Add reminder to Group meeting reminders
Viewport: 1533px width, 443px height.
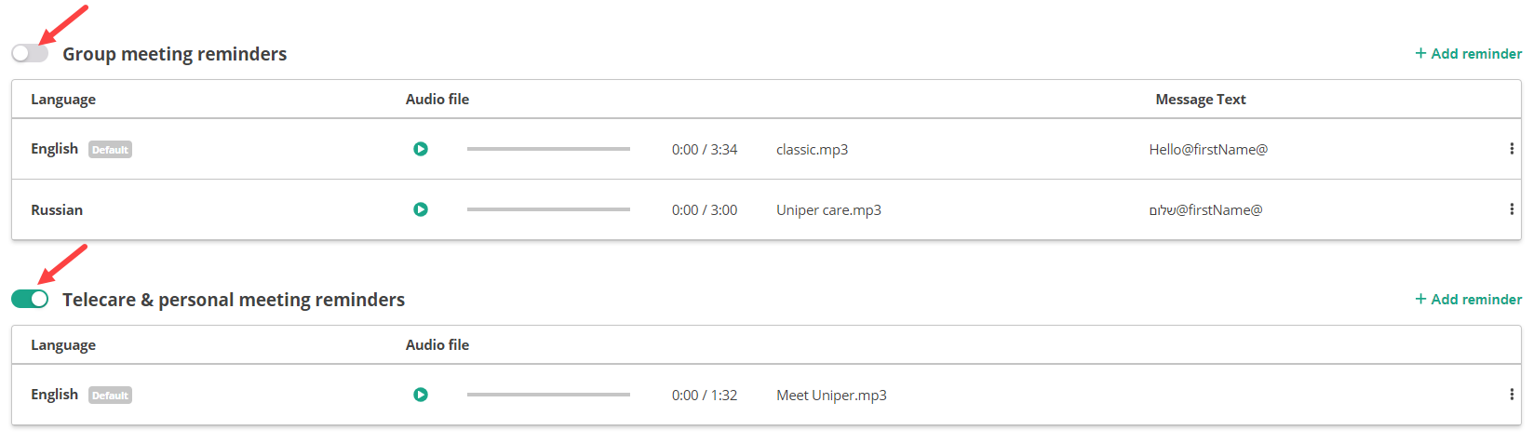point(1468,54)
